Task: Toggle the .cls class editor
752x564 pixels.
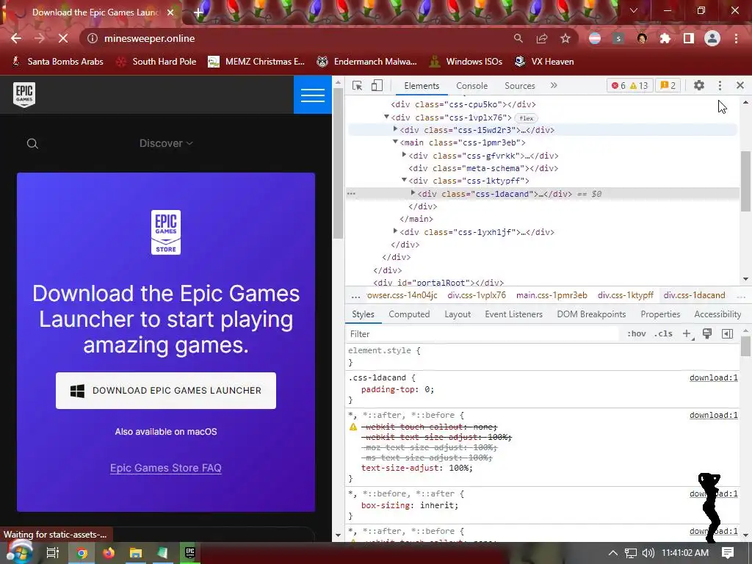Action: pos(663,334)
